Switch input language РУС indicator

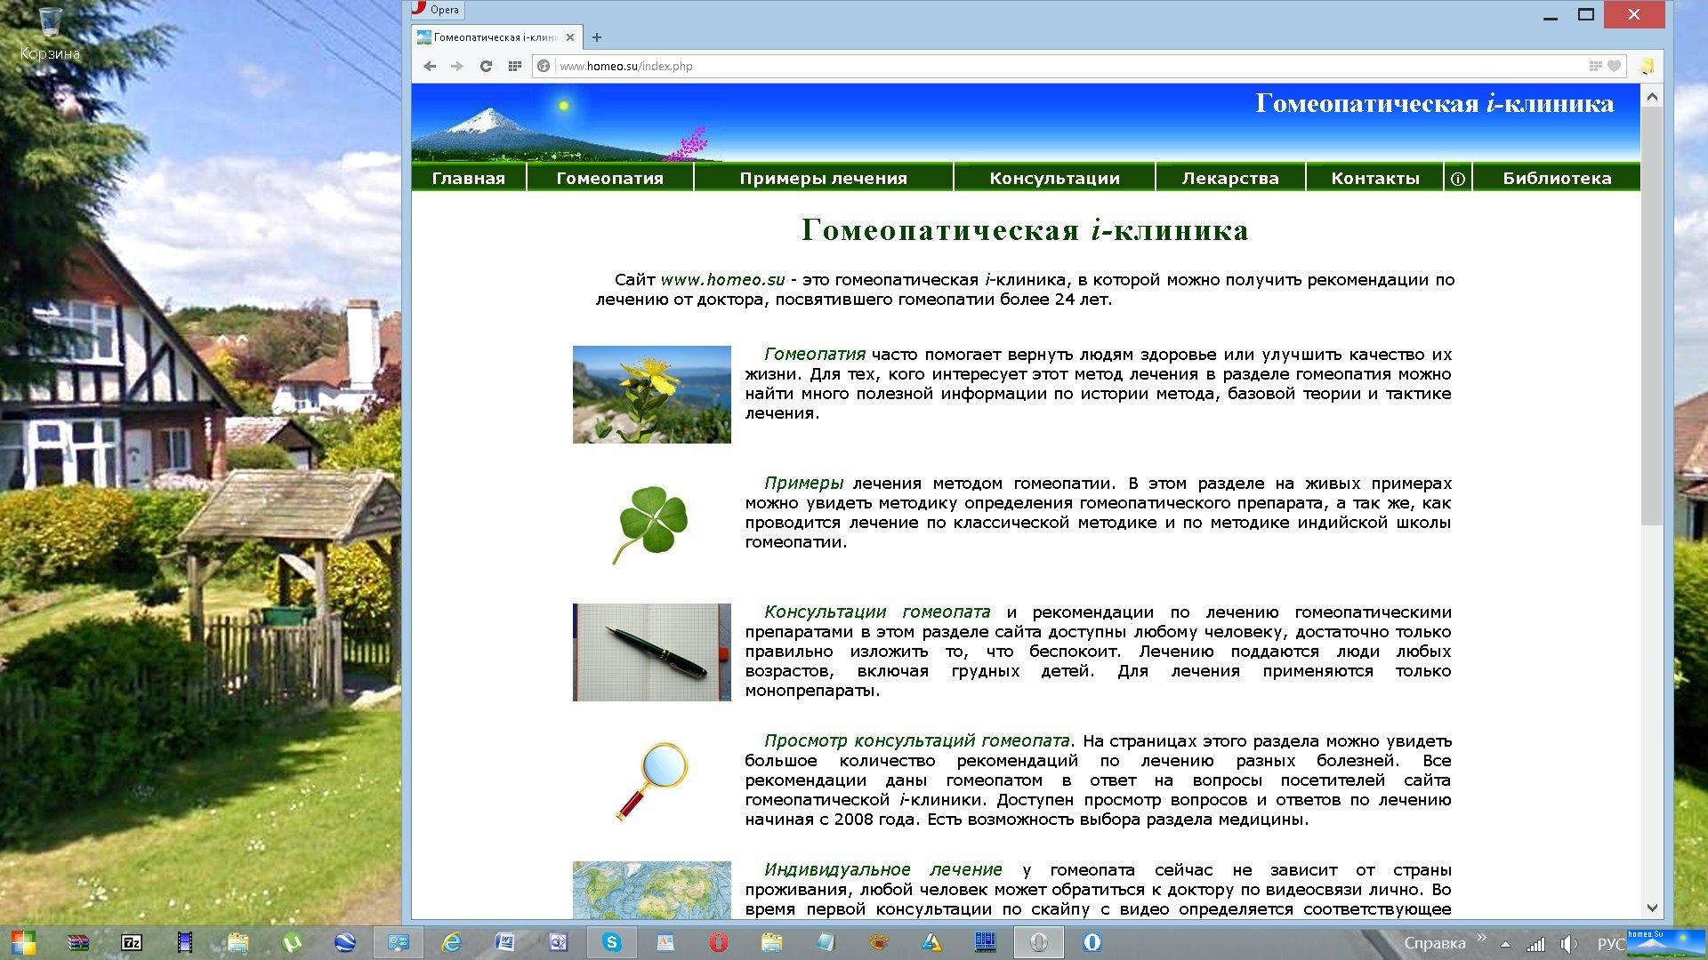1610,944
